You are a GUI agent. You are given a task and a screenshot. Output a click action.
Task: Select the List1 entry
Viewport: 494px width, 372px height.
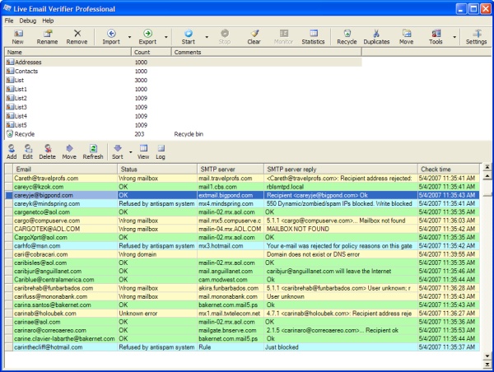point(184,89)
